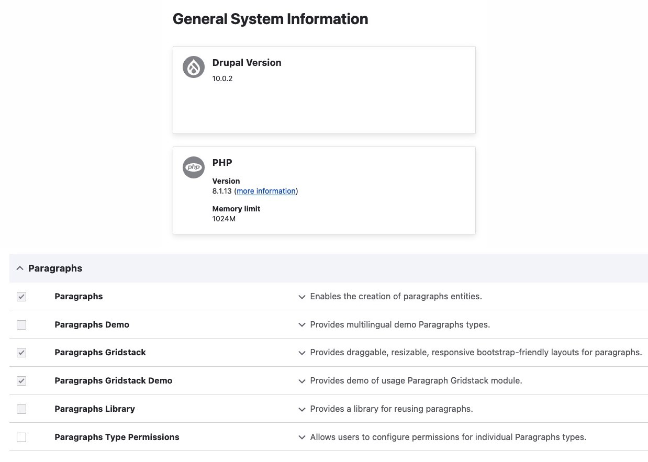The height and width of the screenshot is (462, 648).
Task: Toggle the Paragraphs module checkbox
Action: pyautogui.click(x=21, y=297)
